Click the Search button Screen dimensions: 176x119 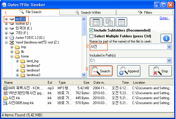point(101,71)
